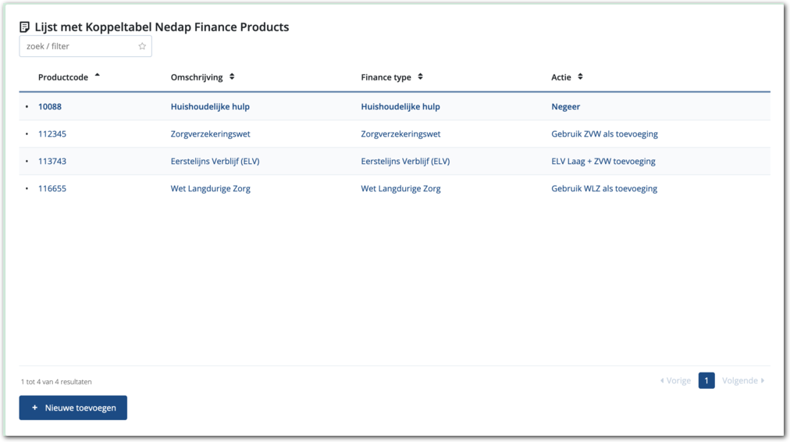Screen dimensions: 790x442
Task: Open product code 112345
Action: (52, 134)
